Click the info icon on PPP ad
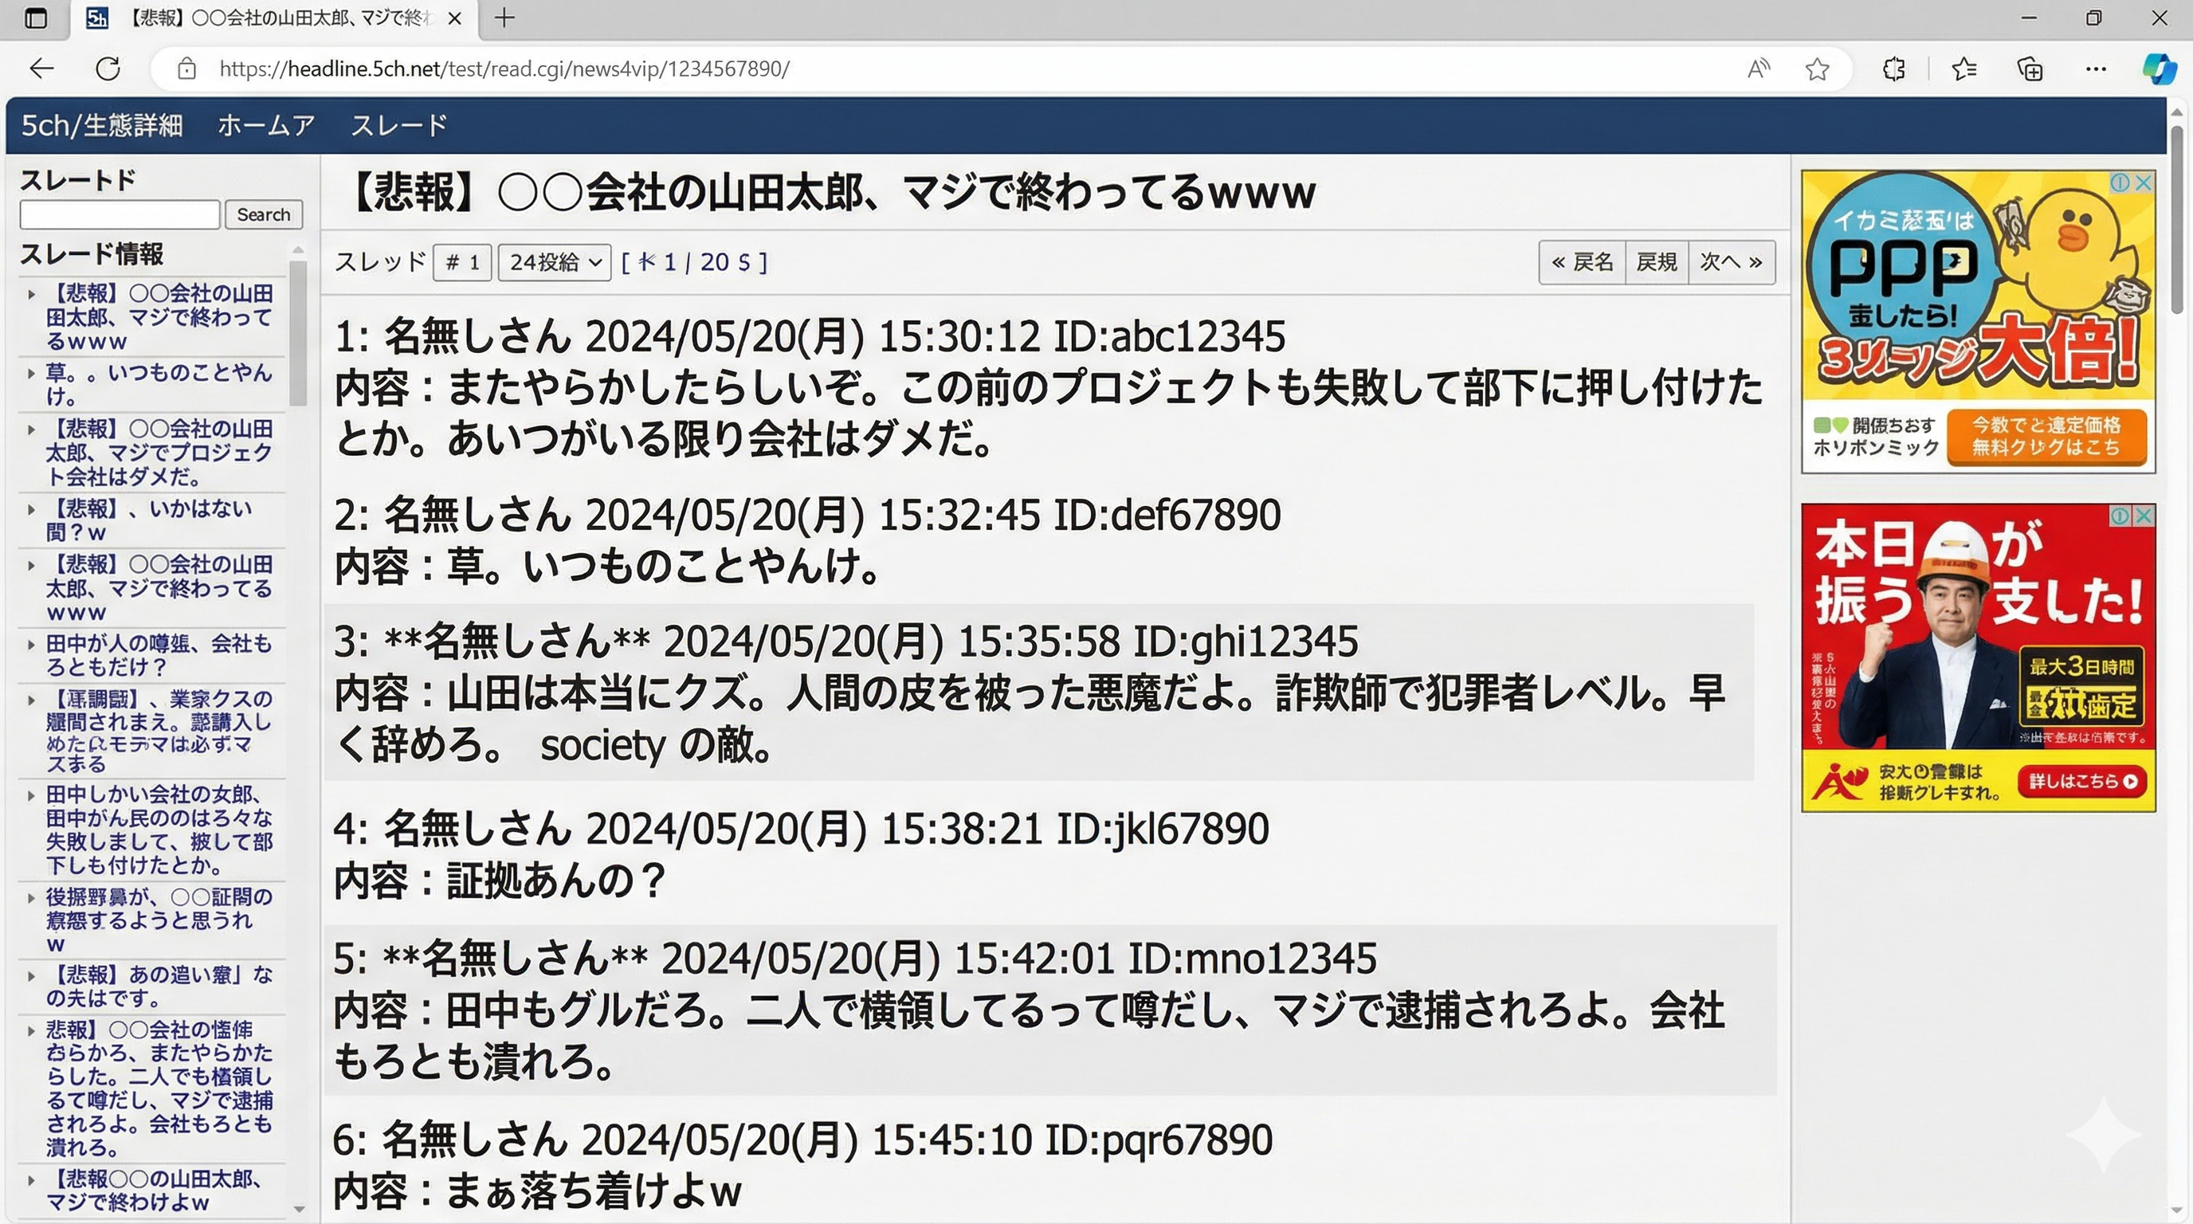 click(2120, 182)
